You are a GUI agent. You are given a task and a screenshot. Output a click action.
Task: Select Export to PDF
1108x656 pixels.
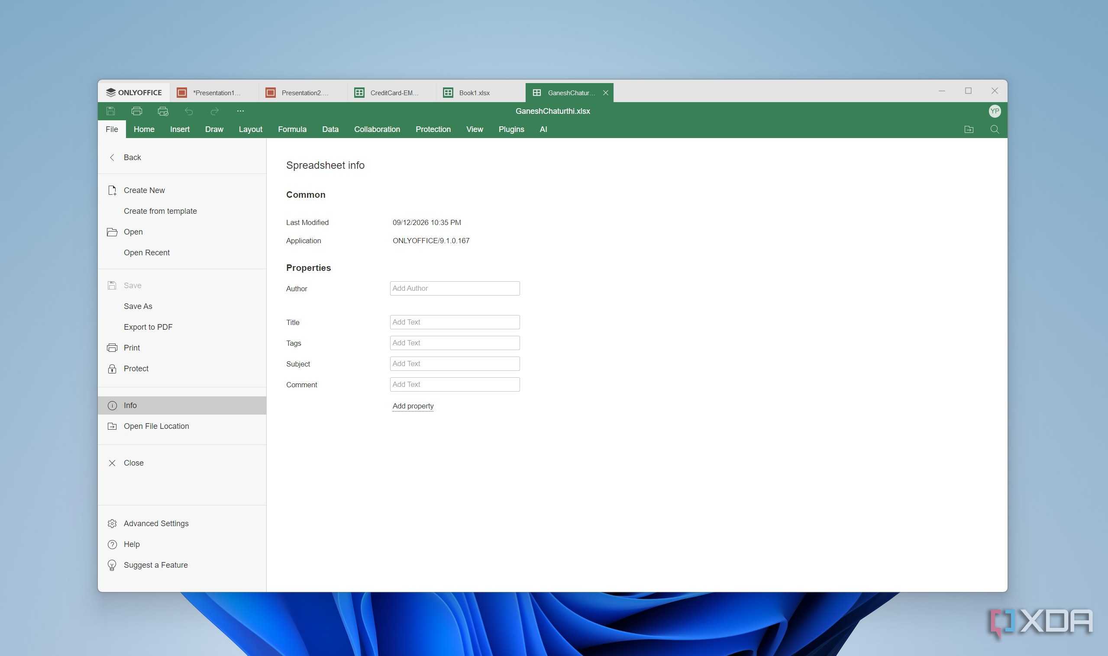pos(182,327)
